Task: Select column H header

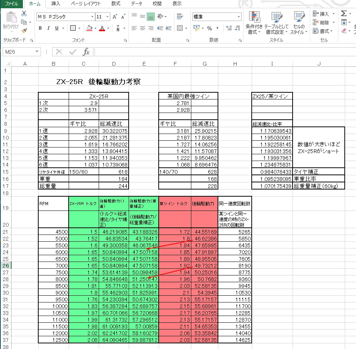Action: tap(235, 64)
